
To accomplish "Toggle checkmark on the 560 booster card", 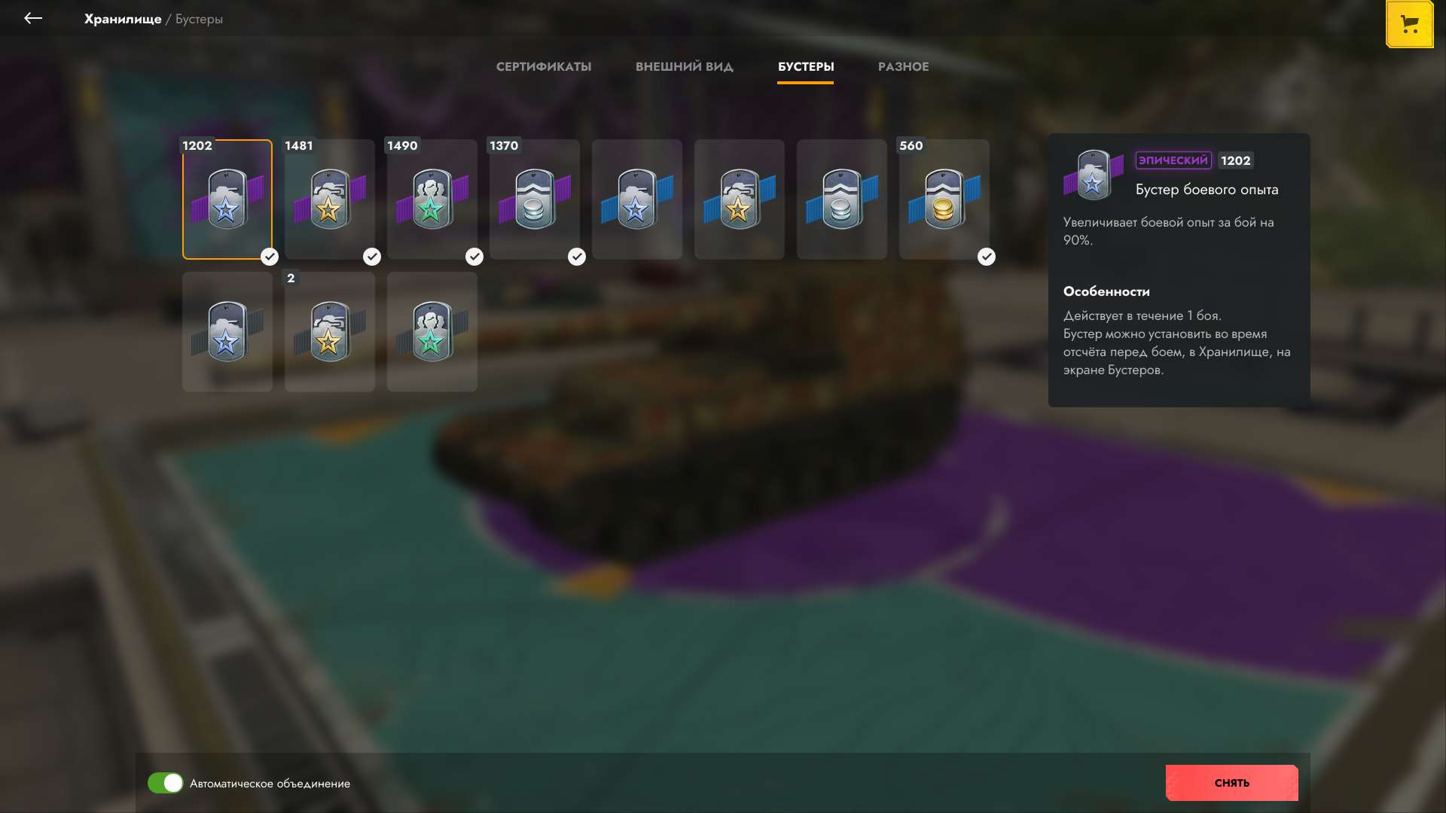I will point(987,257).
